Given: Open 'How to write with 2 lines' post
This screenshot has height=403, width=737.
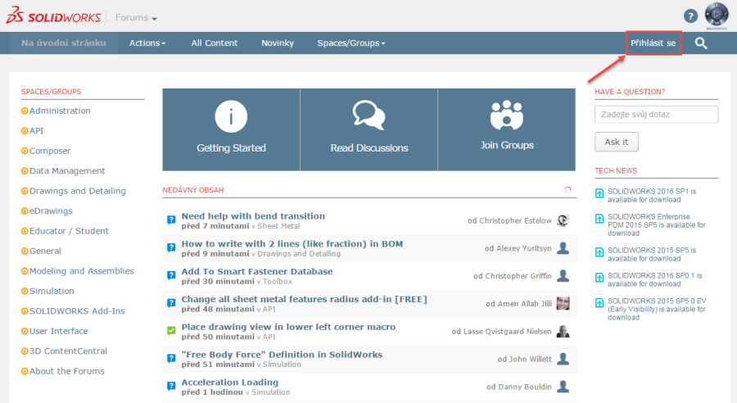Looking at the screenshot, I should click(292, 243).
